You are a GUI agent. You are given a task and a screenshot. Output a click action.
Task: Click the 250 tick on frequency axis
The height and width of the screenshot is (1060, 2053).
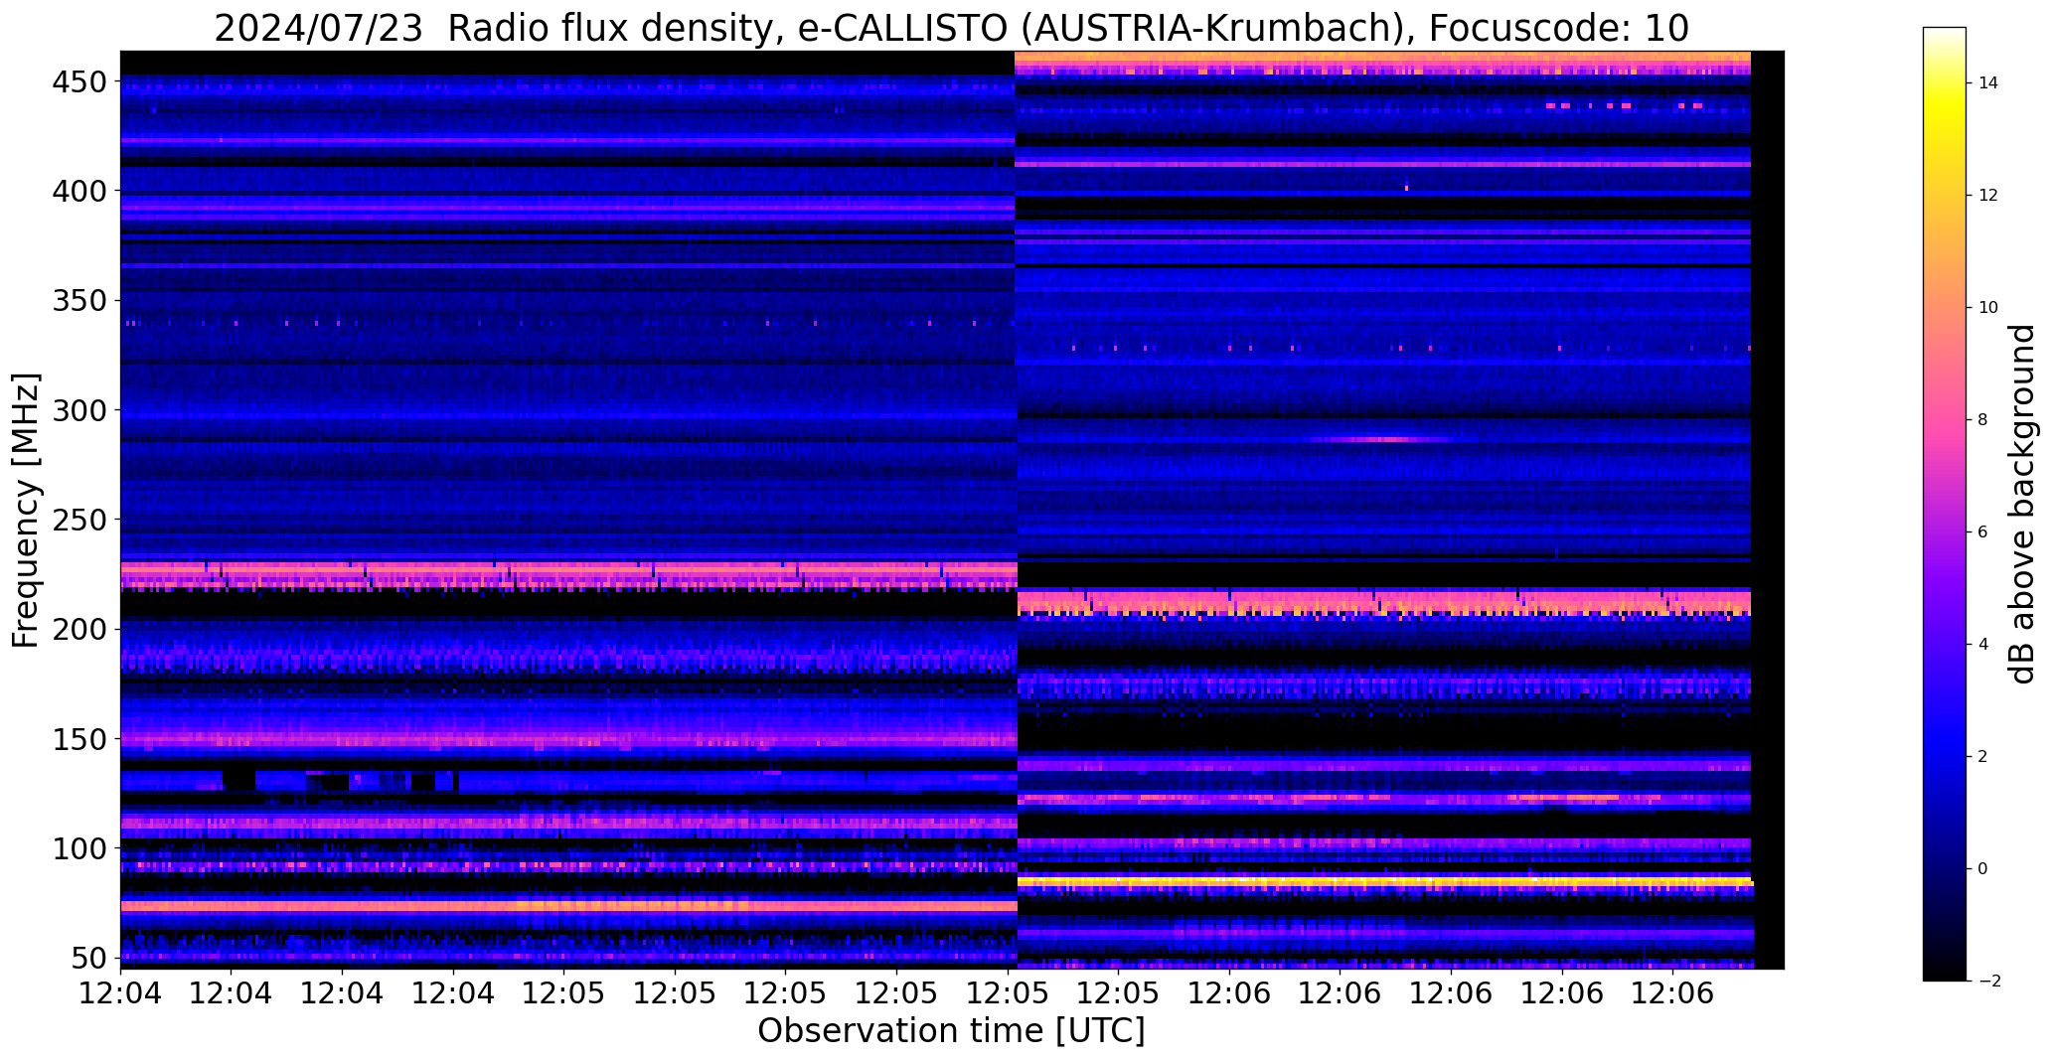(x=78, y=520)
